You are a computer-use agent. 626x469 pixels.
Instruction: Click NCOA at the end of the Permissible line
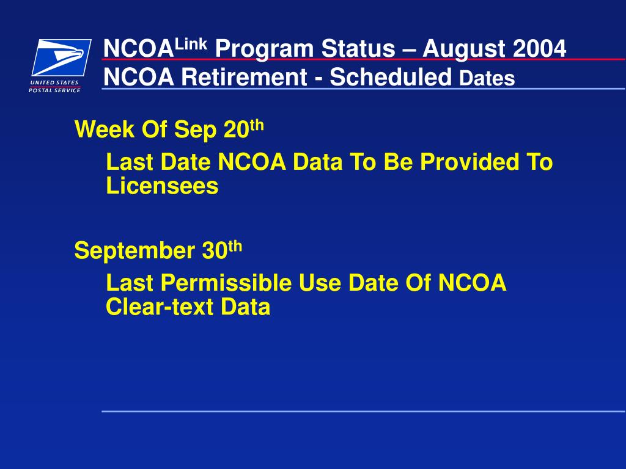[473, 283]
